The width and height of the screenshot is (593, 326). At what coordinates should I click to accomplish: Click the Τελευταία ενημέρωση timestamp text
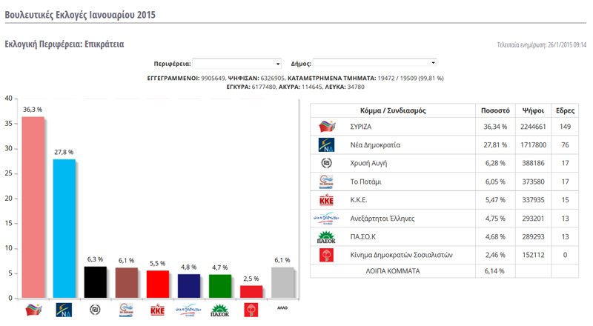coord(542,45)
